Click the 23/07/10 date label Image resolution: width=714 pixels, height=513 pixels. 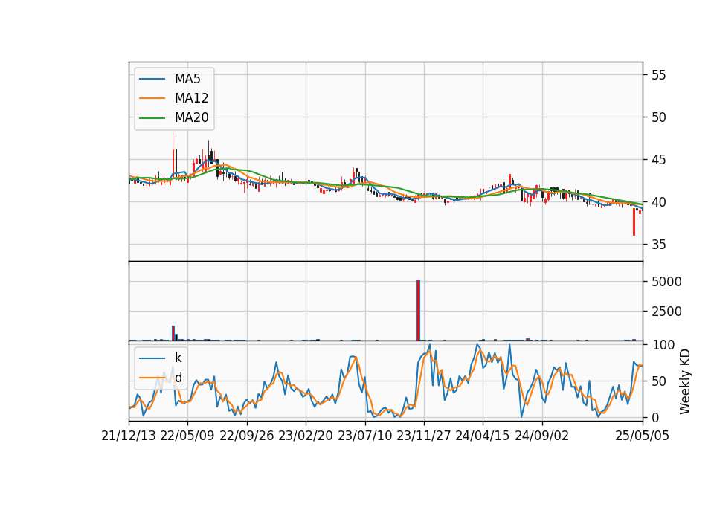pyautogui.click(x=364, y=436)
